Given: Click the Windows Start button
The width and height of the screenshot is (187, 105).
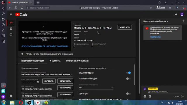Looking at the screenshot, I should pos(4,103).
